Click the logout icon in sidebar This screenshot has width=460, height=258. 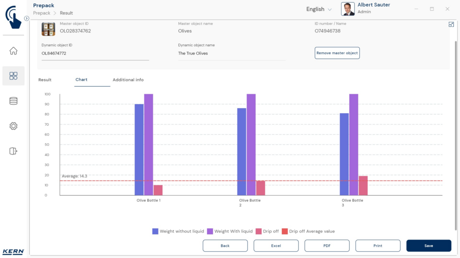click(13, 151)
